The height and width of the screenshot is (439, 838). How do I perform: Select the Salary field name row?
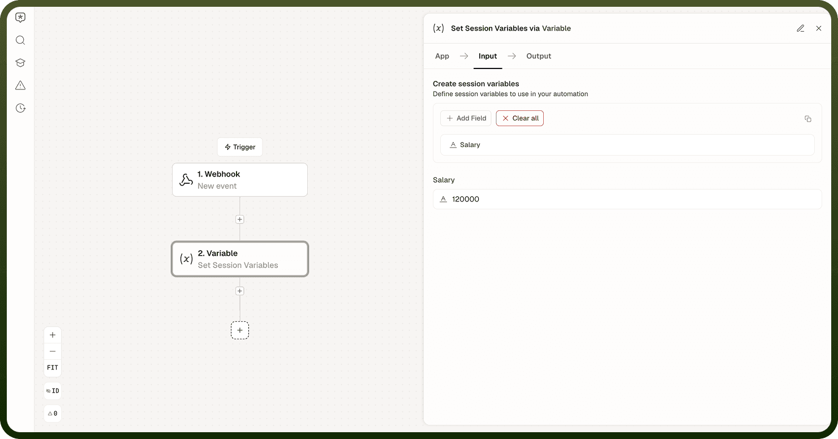coord(628,145)
